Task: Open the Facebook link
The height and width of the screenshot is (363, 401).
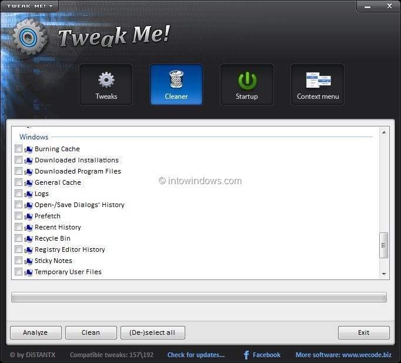Action: tap(266, 355)
